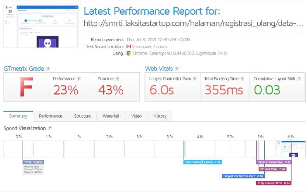Click the Structure score help icon

coord(118,79)
